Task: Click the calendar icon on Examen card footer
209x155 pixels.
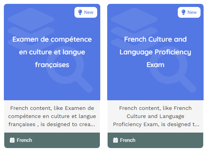Action: point(12,140)
